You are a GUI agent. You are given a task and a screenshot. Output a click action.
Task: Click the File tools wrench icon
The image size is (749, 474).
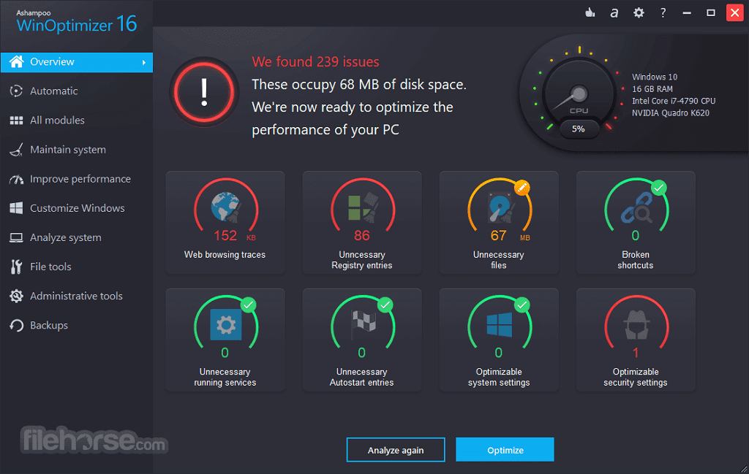pos(16,267)
